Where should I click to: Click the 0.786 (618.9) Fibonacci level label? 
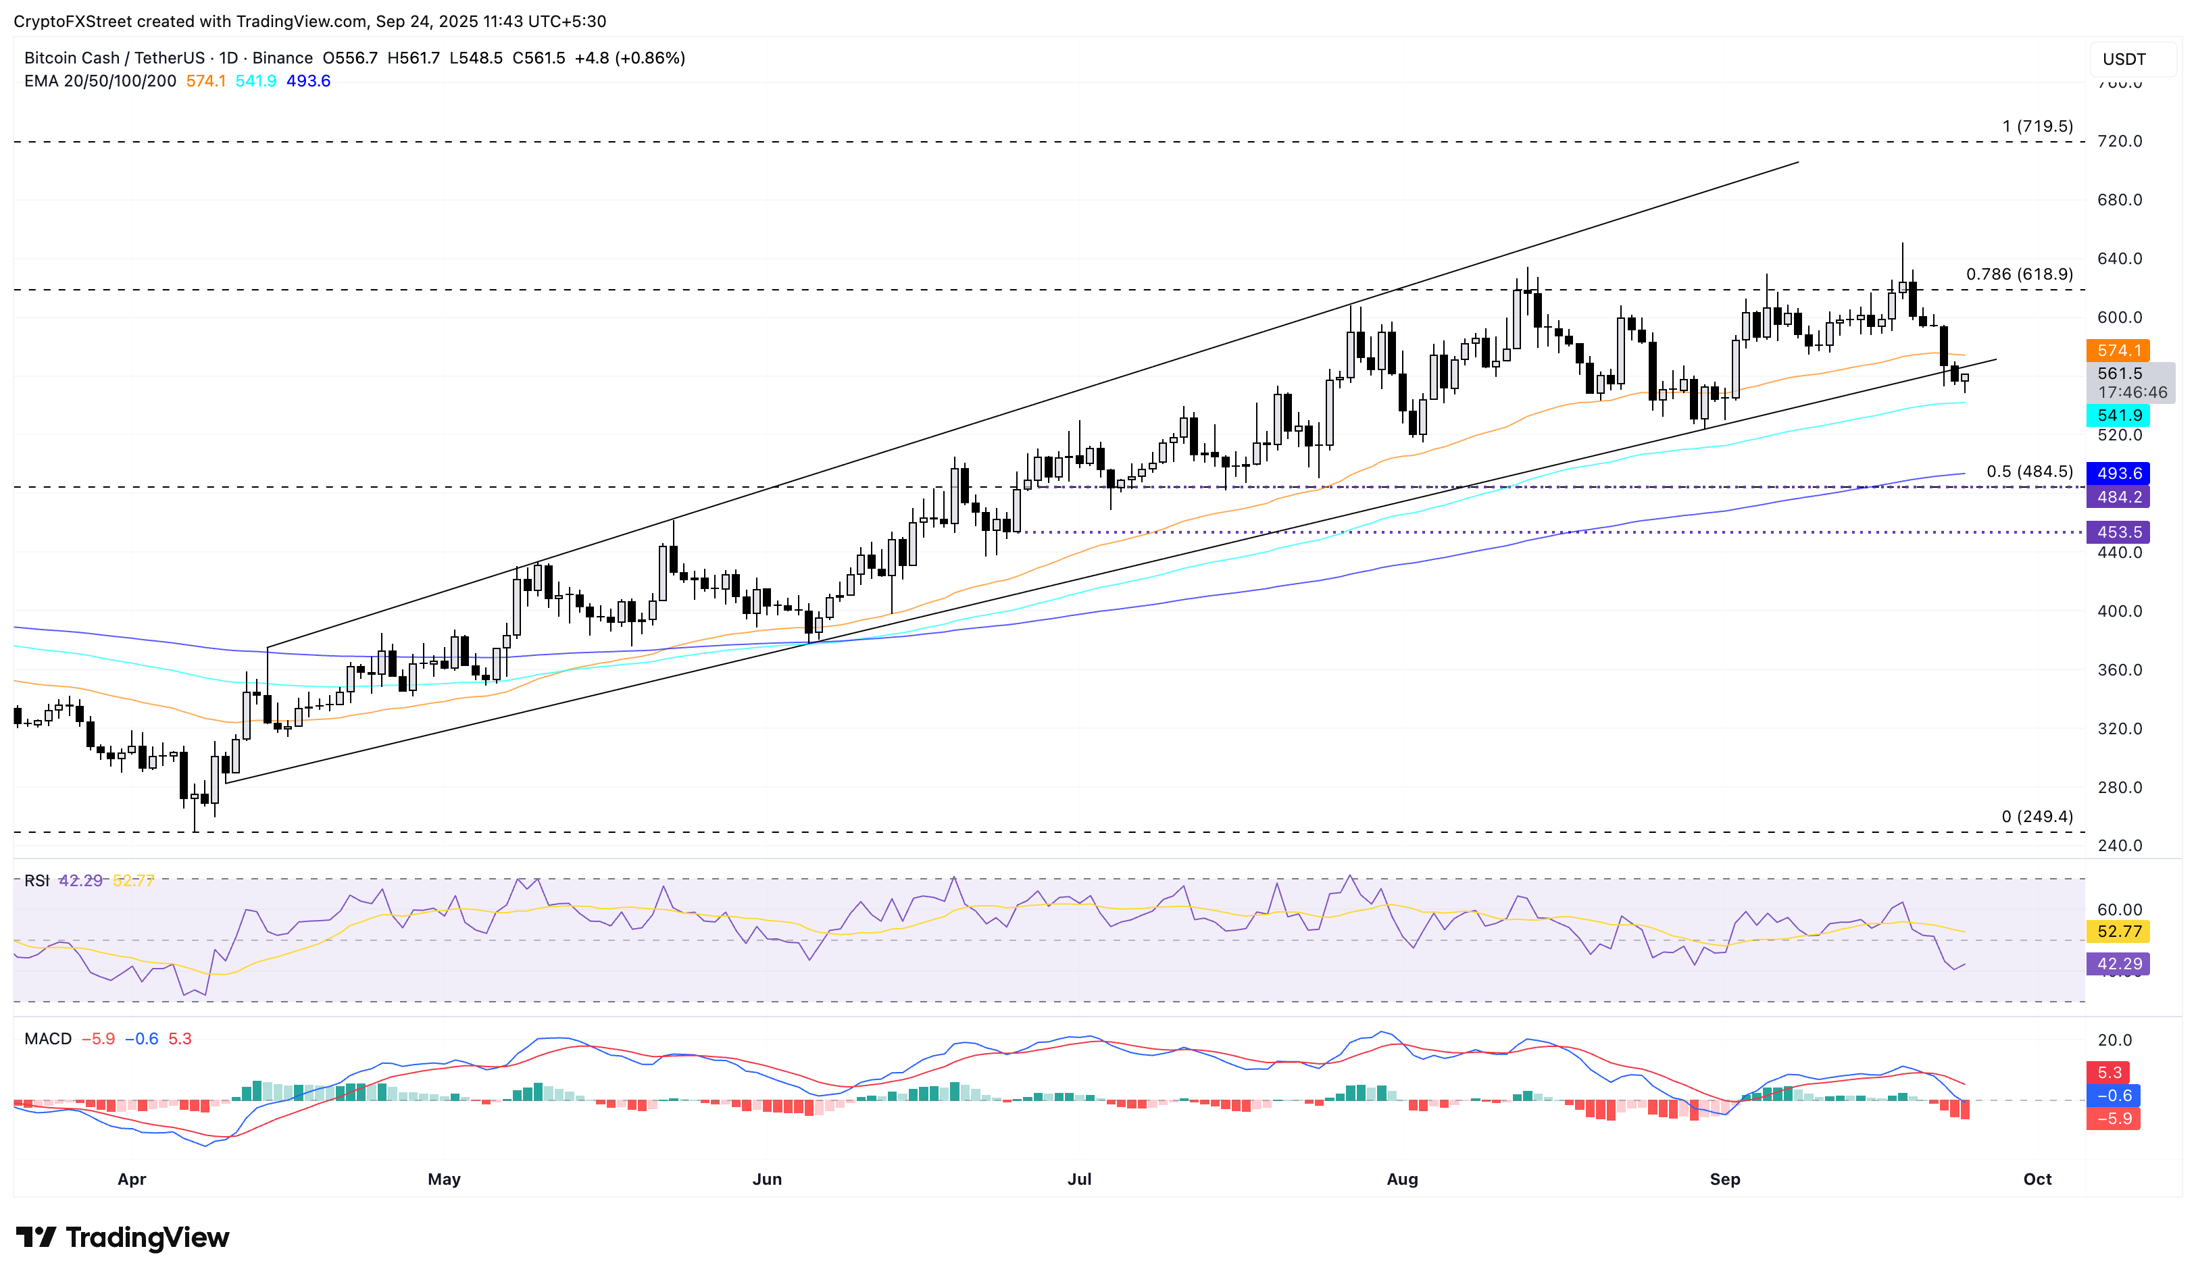(2018, 274)
